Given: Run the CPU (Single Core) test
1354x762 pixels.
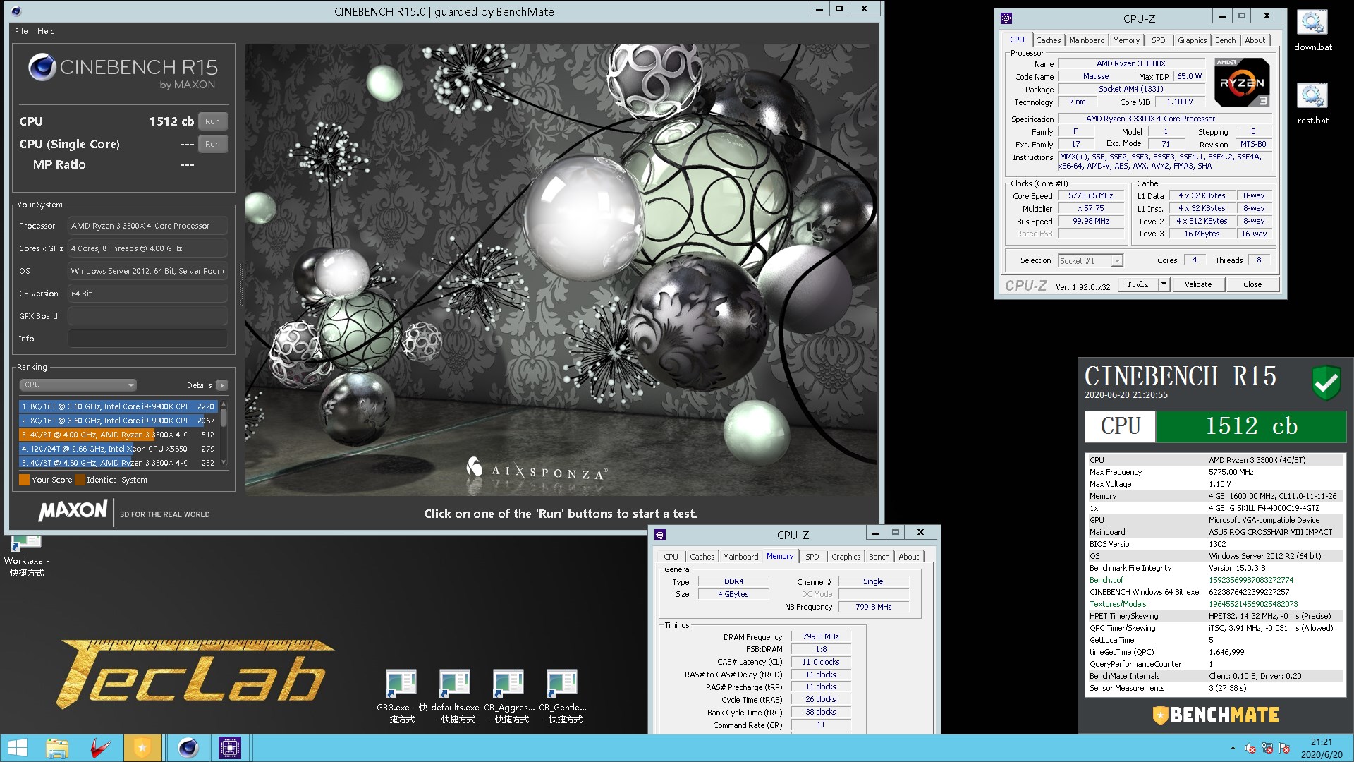Looking at the screenshot, I should 212,144.
